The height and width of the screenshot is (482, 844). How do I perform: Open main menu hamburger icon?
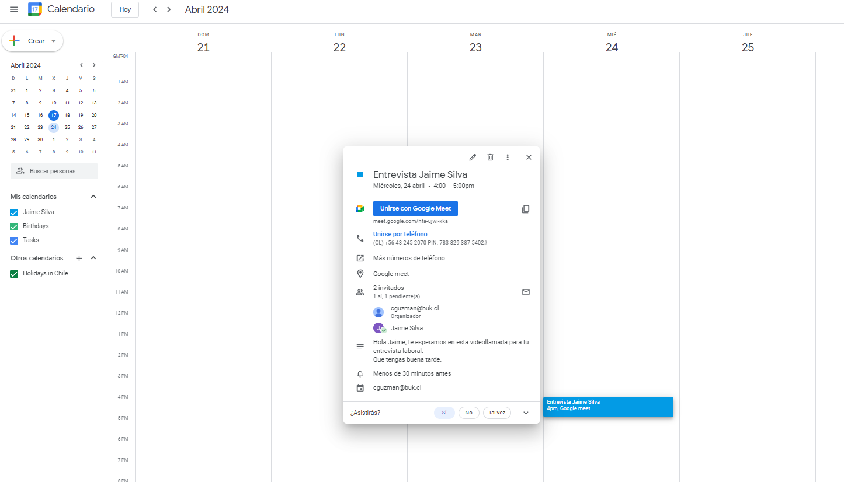coord(14,9)
